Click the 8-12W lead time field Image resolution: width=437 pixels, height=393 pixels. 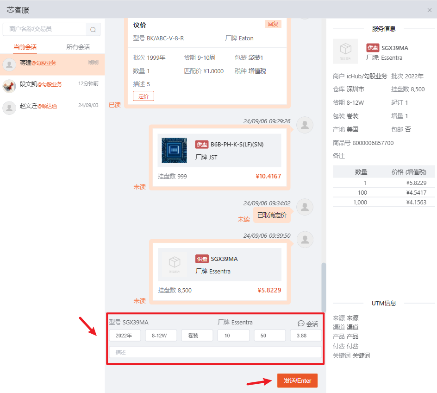(x=161, y=336)
